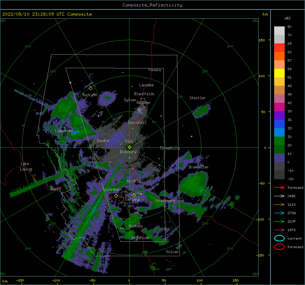Click the Composite_Reflectivity title
305x285 pixels.
[x=152, y=5]
